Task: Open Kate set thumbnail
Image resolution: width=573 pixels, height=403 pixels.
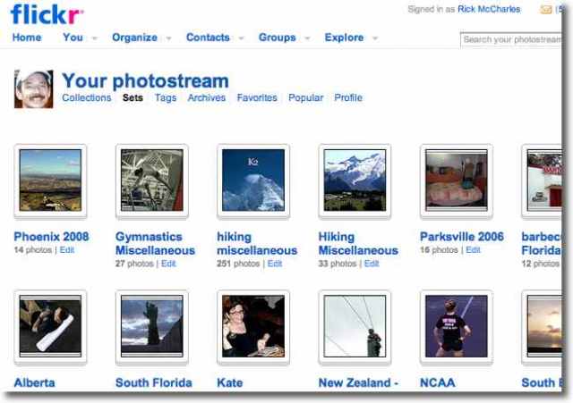Action: click(253, 326)
